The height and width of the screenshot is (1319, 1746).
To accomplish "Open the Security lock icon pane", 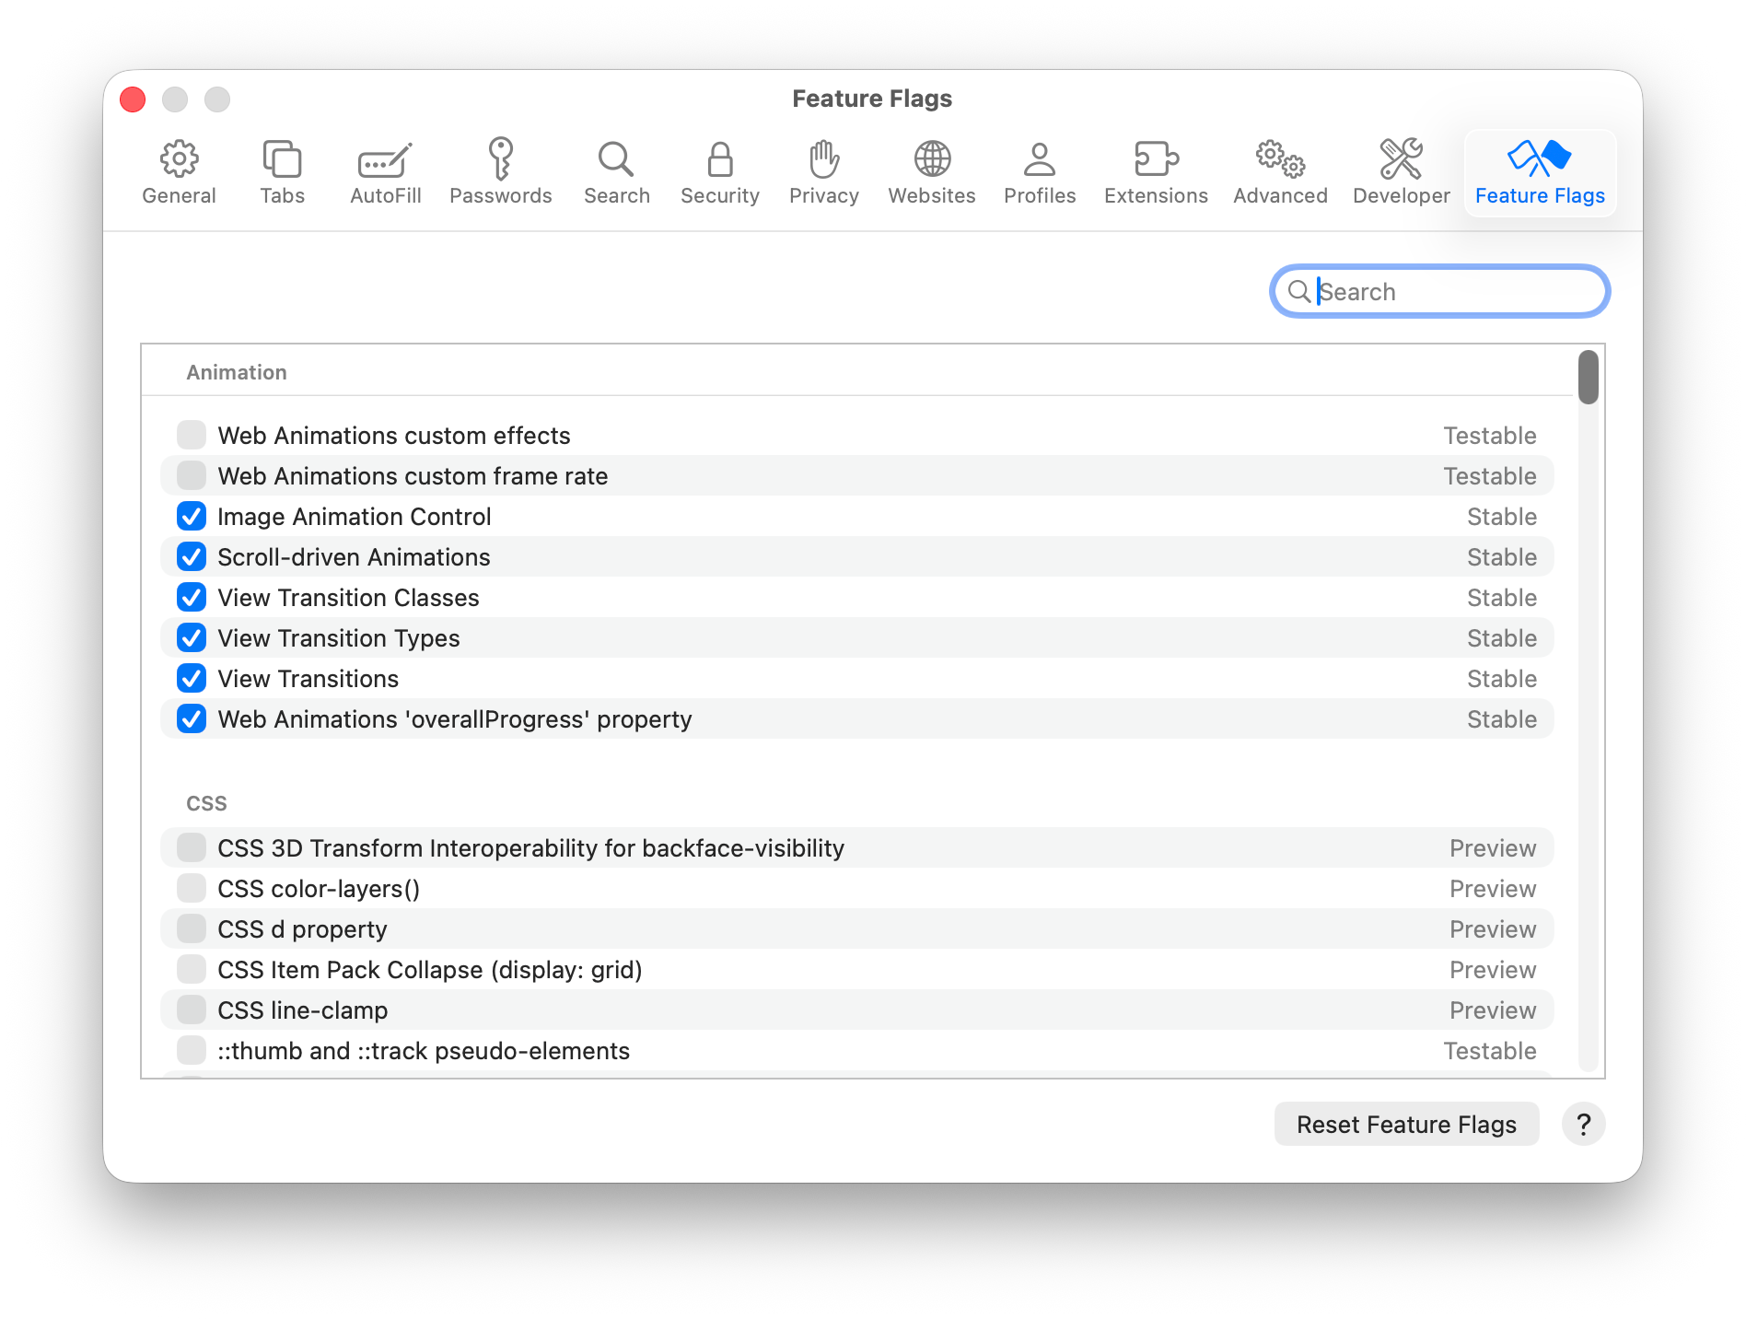I will pos(719,160).
